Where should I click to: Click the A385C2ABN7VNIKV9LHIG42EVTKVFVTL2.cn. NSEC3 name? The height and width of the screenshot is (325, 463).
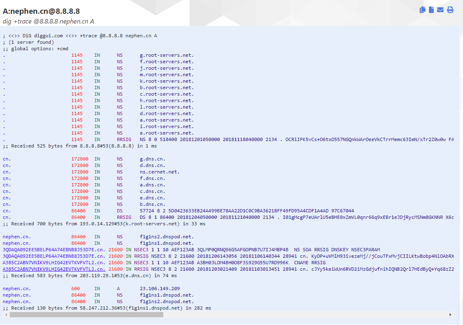coord(54,263)
